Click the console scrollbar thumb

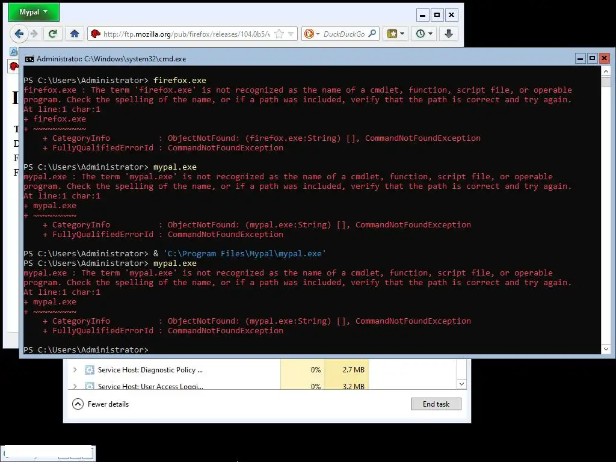coord(606,82)
